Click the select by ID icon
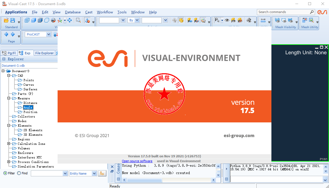Image resolution: width=329 pixels, height=188 pixels. click(x=190, y=20)
